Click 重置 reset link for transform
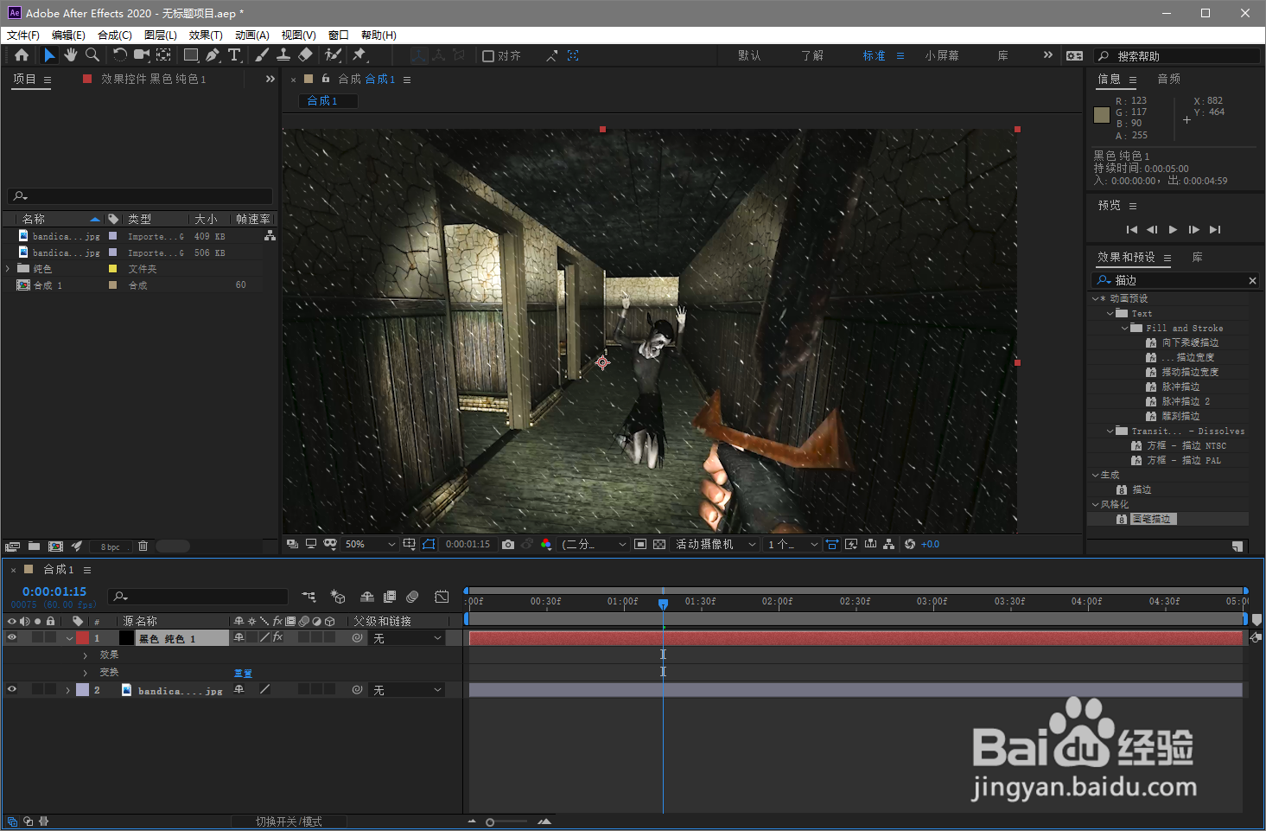 point(243,673)
